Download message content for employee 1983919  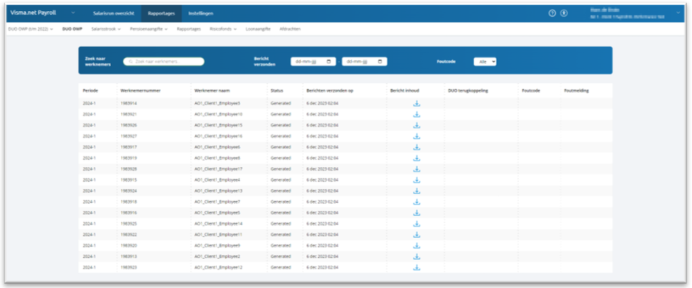coord(416,158)
